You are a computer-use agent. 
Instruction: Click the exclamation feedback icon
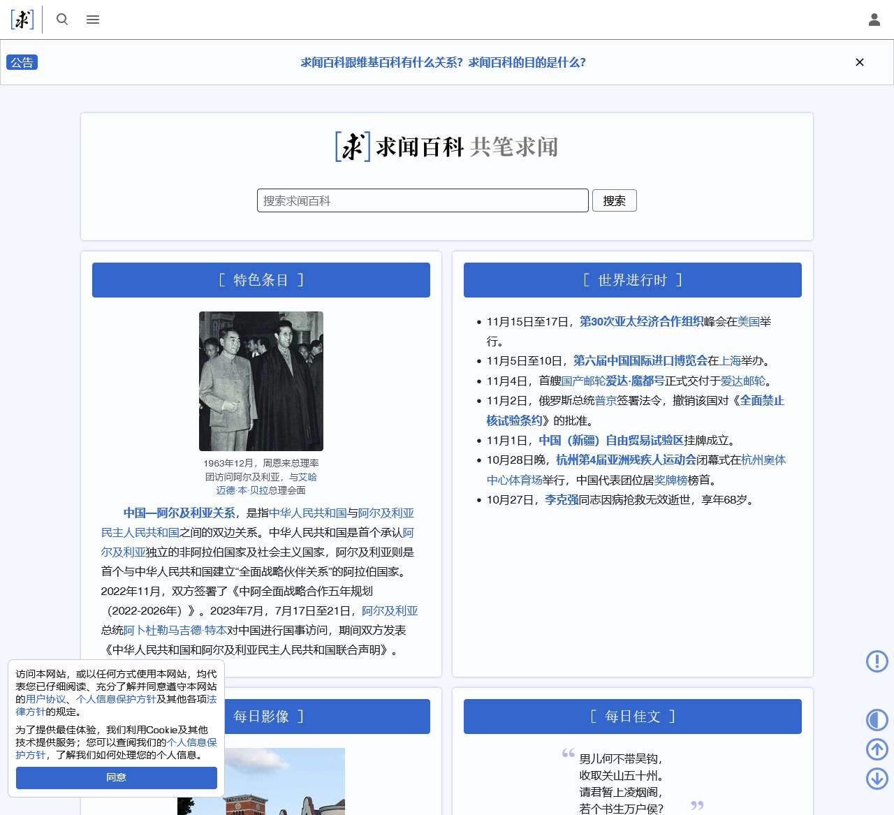tap(877, 661)
